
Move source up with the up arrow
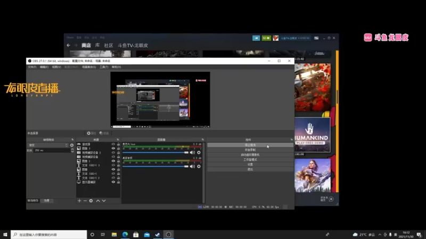point(98,201)
